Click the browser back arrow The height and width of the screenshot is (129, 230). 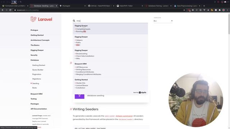(3, 10)
